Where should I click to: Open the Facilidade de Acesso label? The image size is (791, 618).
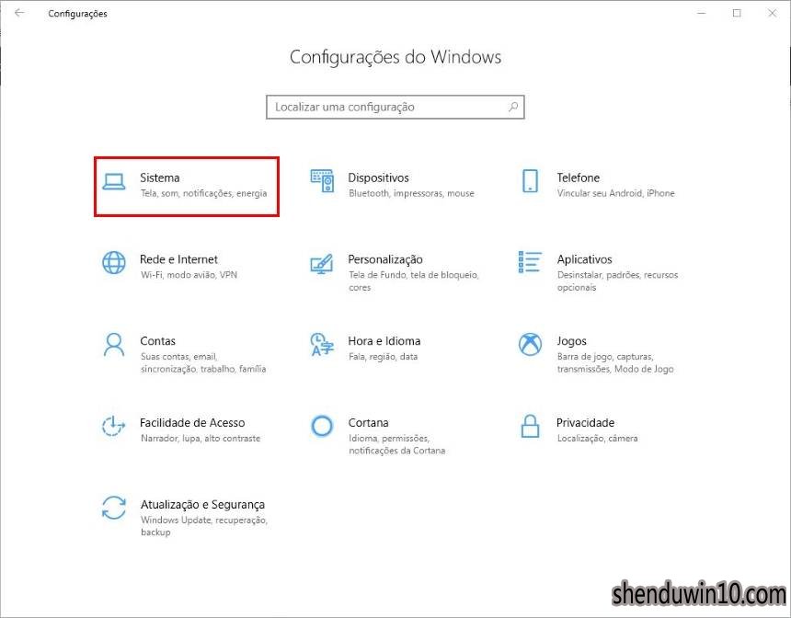(x=192, y=423)
